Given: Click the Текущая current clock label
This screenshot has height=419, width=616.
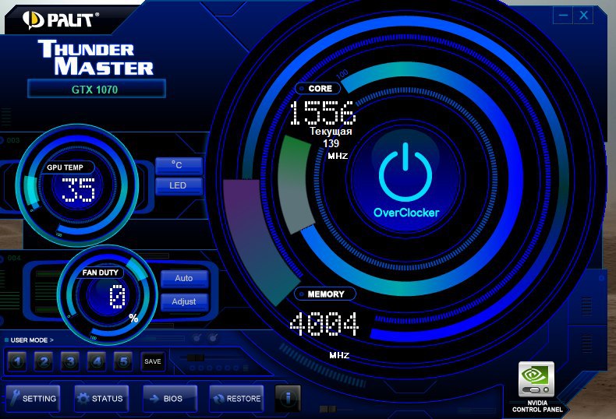Looking at the screenshot, I should tap(331, 131).
